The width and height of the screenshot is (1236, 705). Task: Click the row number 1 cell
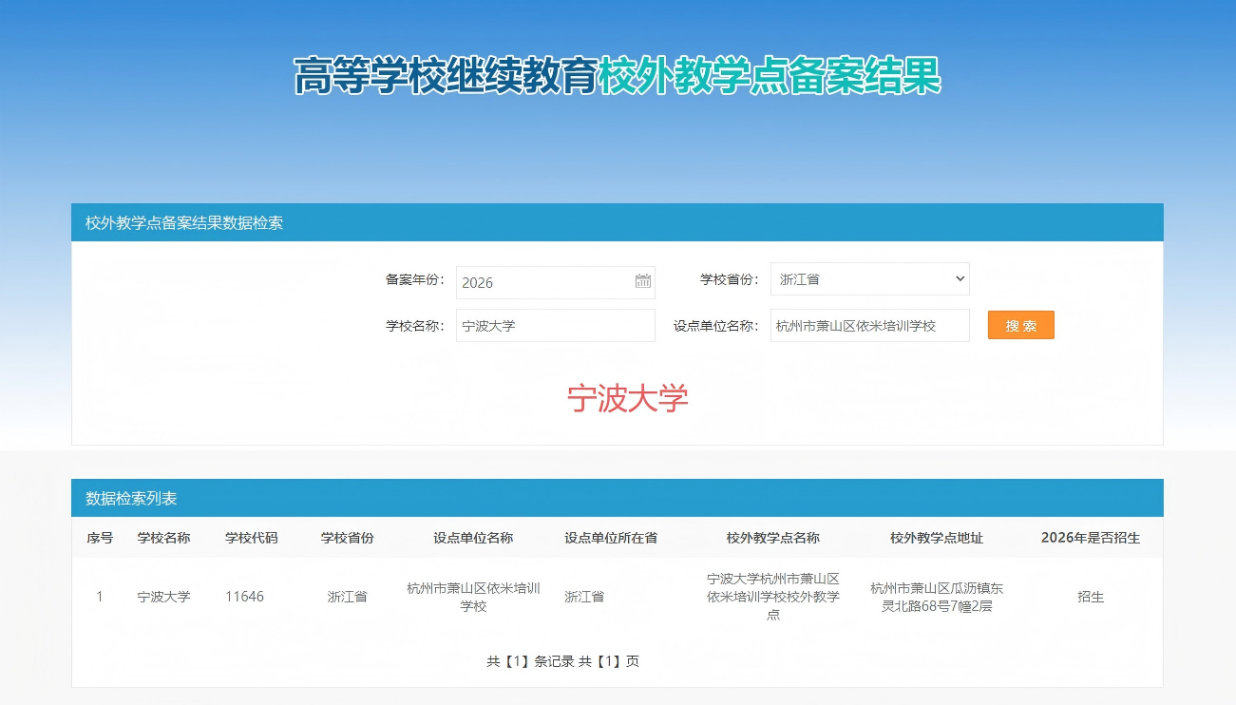click(100, 597)
